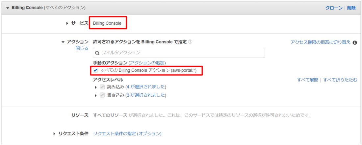Toggle the 読み込み access level checkbox
The height and width of the screenshot is (145, 362).
point(102,87)
